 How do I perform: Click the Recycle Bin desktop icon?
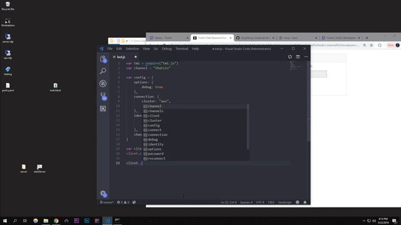point(8,6)
